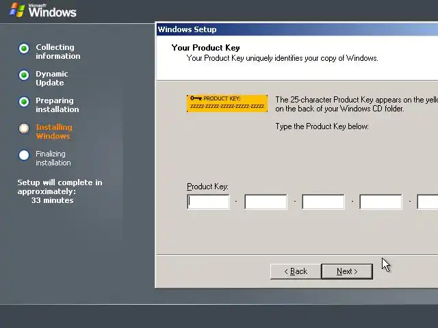Image resolution: width=438 pixels, height=328 pixels.
Task: Click the fifth Product Key box
Action: (428, 202)
